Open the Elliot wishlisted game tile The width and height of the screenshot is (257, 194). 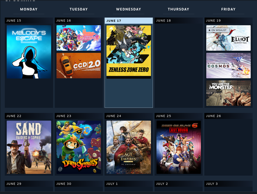pos(229,38)
